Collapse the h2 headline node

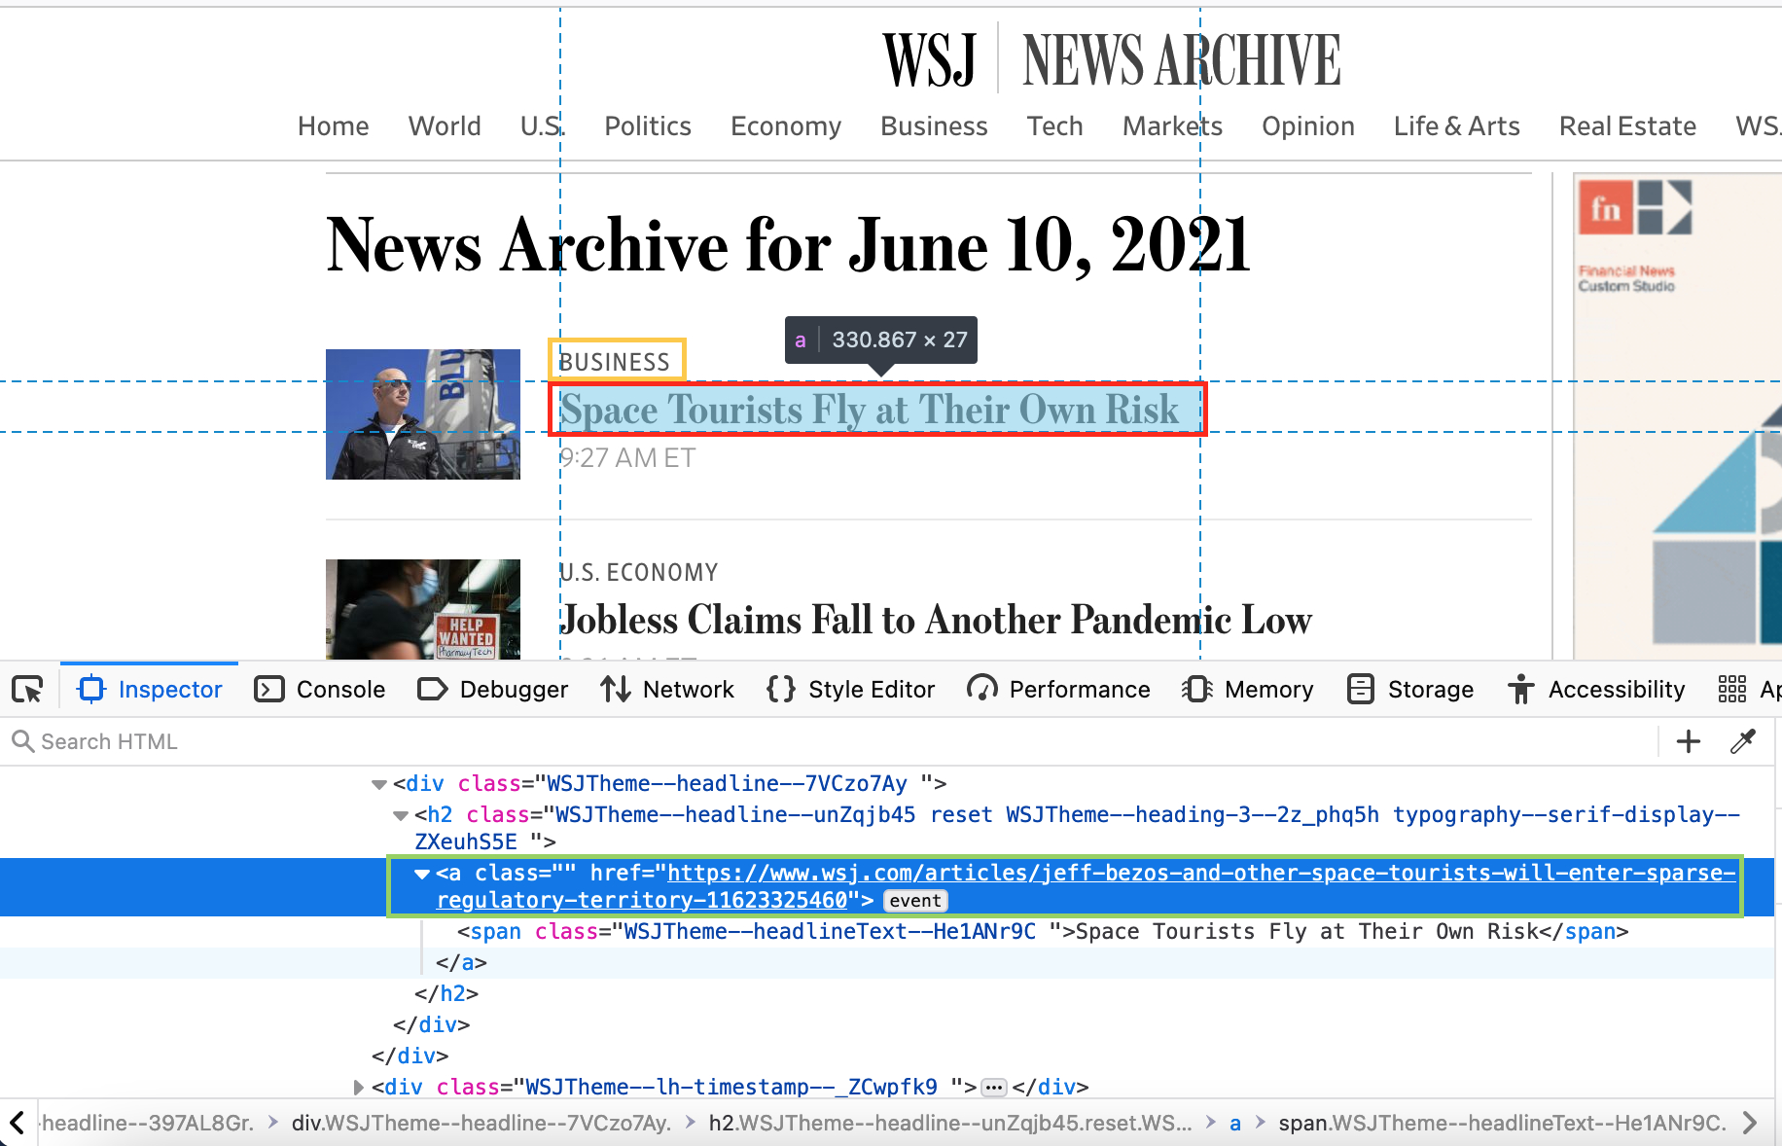401,815
